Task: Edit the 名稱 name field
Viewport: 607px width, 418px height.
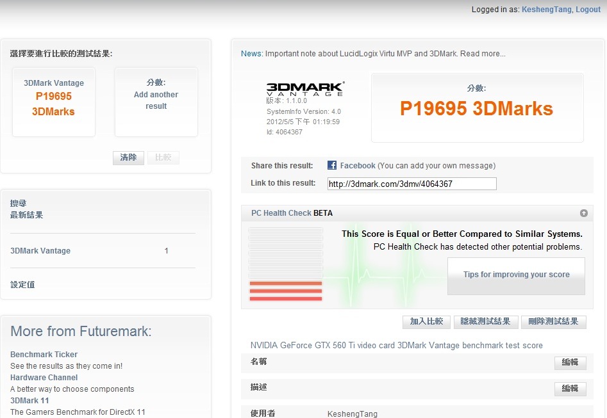Action: 570,362
